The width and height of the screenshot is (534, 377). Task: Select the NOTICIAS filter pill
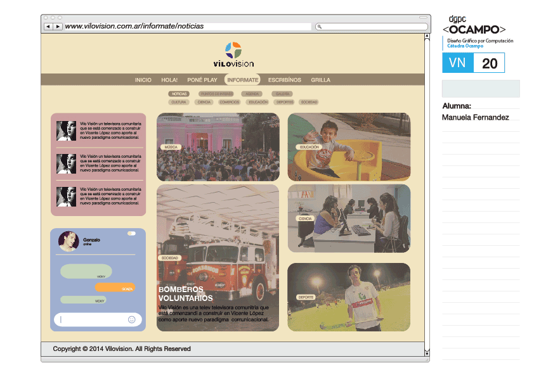click(179, 94)
